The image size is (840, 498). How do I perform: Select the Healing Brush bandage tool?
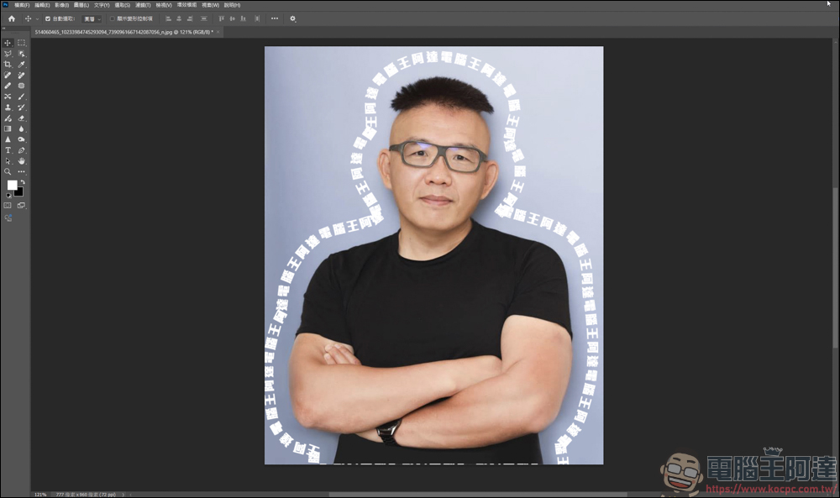tap(8, 86)
